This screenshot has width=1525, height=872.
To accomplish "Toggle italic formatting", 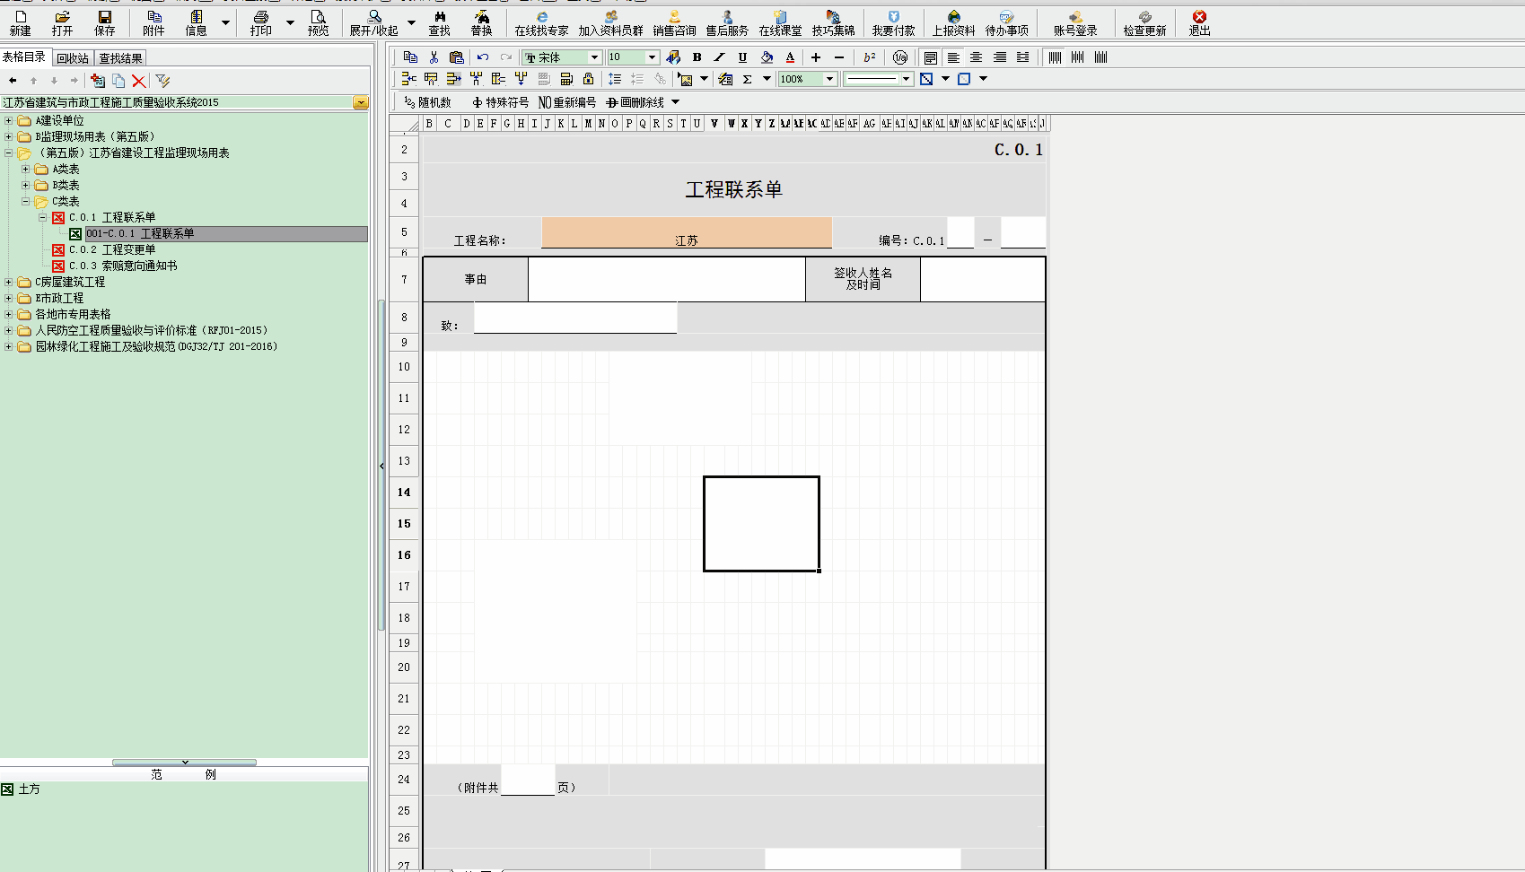I will [x=719, y=57].
